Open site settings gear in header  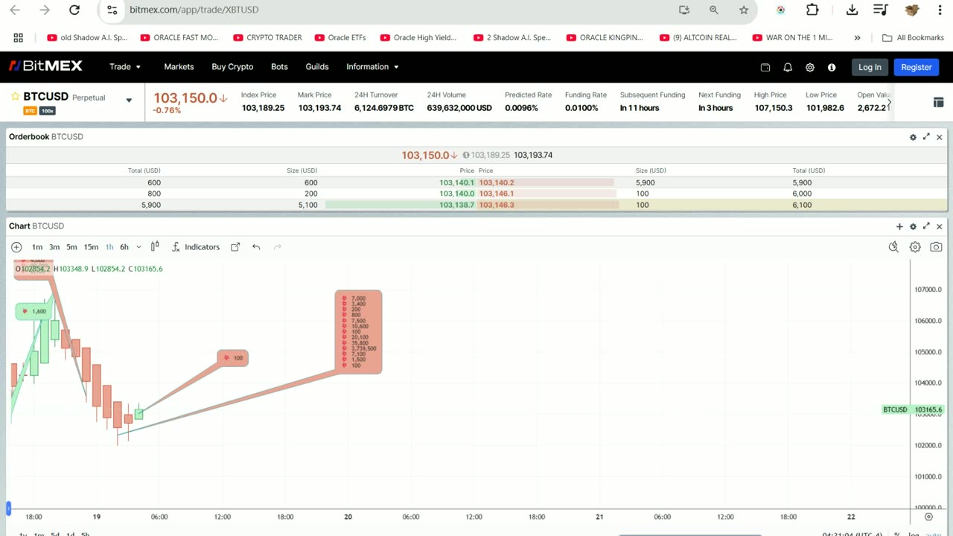(x=810, y=67)
